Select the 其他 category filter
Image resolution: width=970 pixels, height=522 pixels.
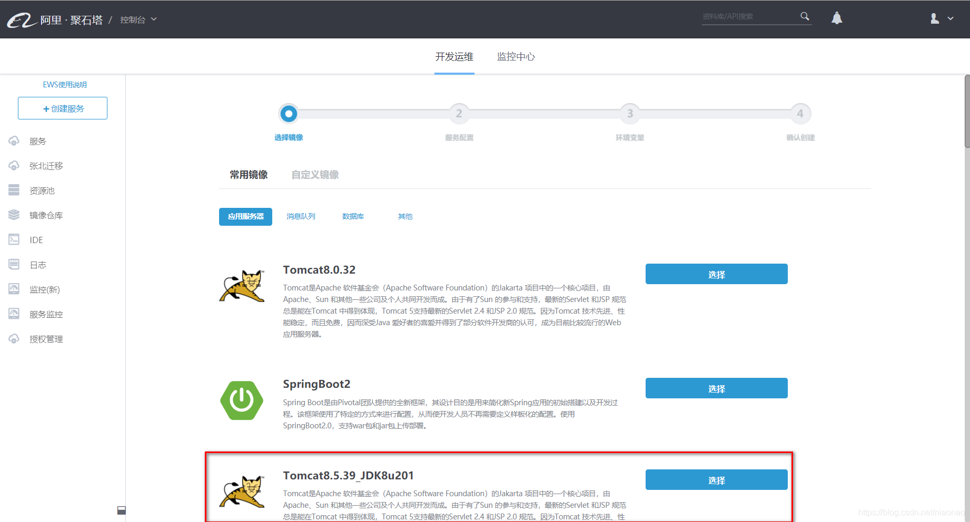tap(405, 217)
